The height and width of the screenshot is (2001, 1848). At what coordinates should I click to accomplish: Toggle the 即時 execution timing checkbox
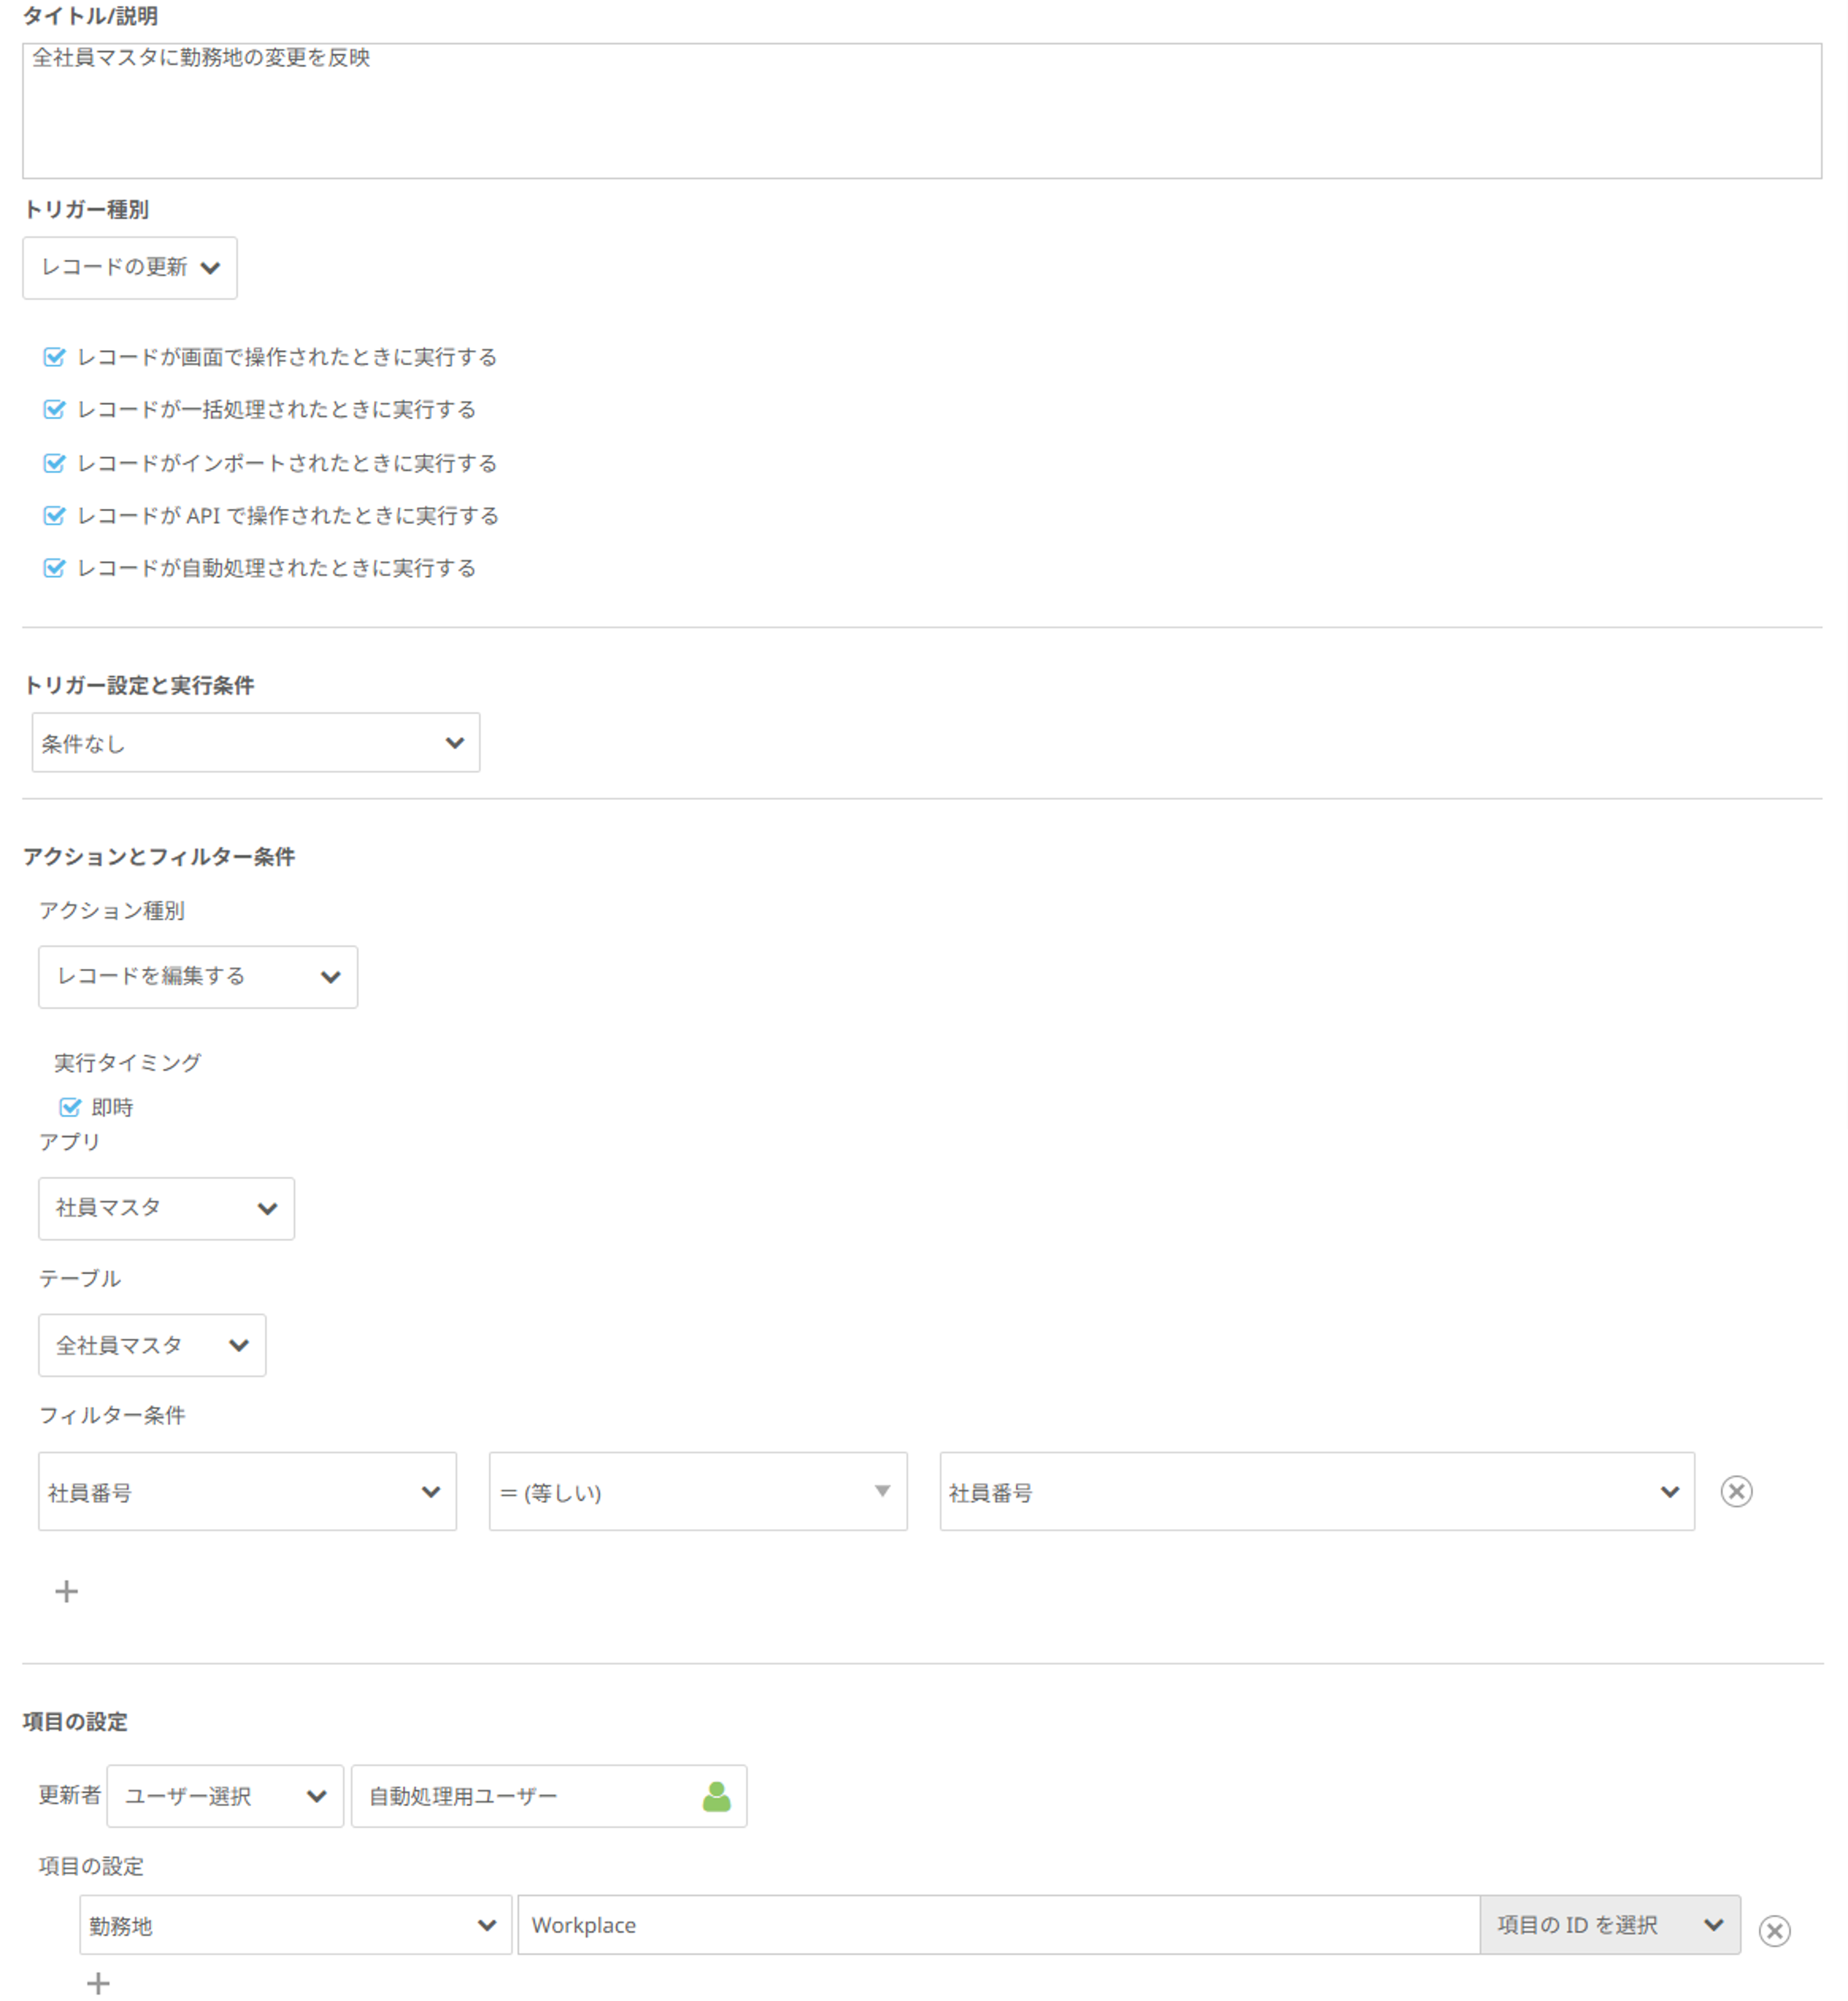click(70, 1107)
